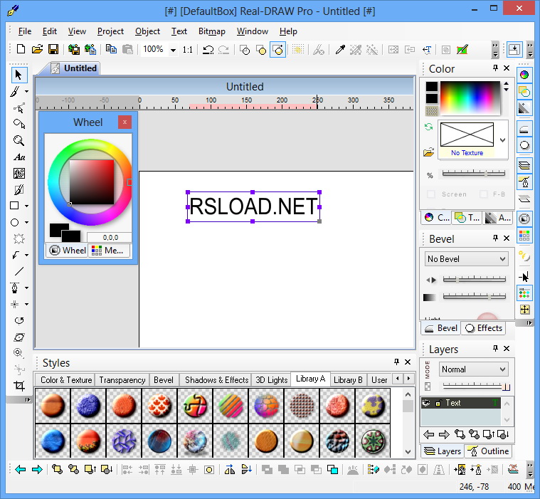
Task: Click the 0,0,0 color value field
Action: click(x=110, y=238)
